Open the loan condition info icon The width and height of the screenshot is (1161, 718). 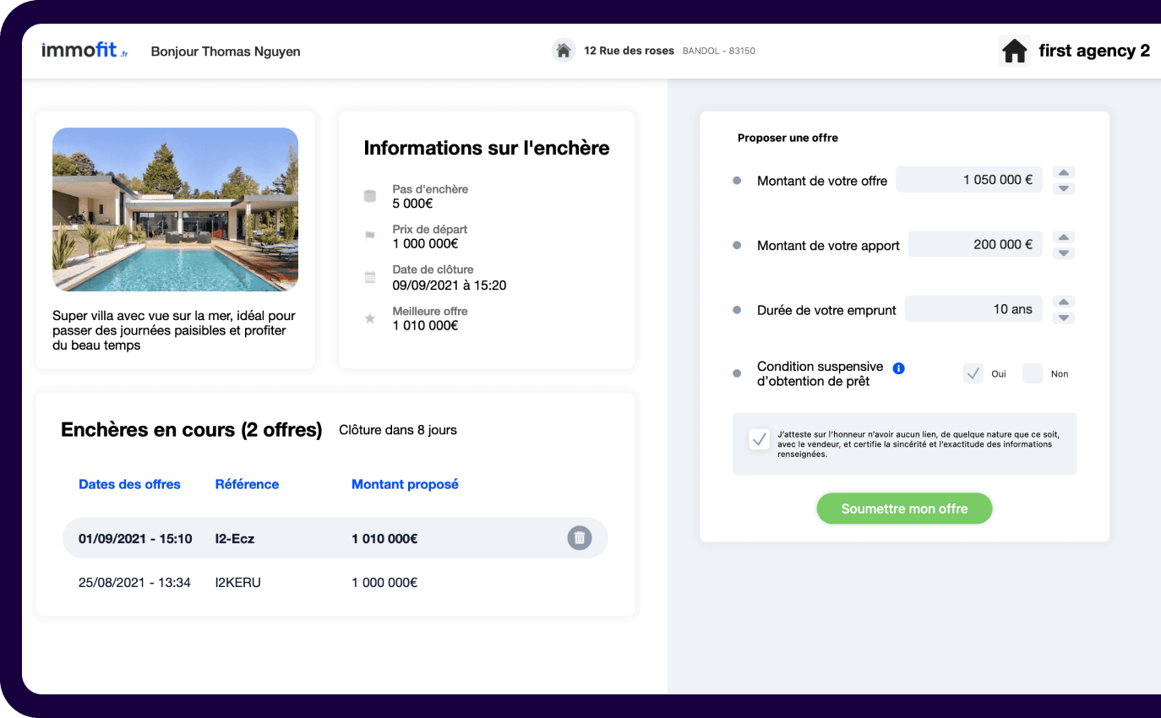pos(899,368)
